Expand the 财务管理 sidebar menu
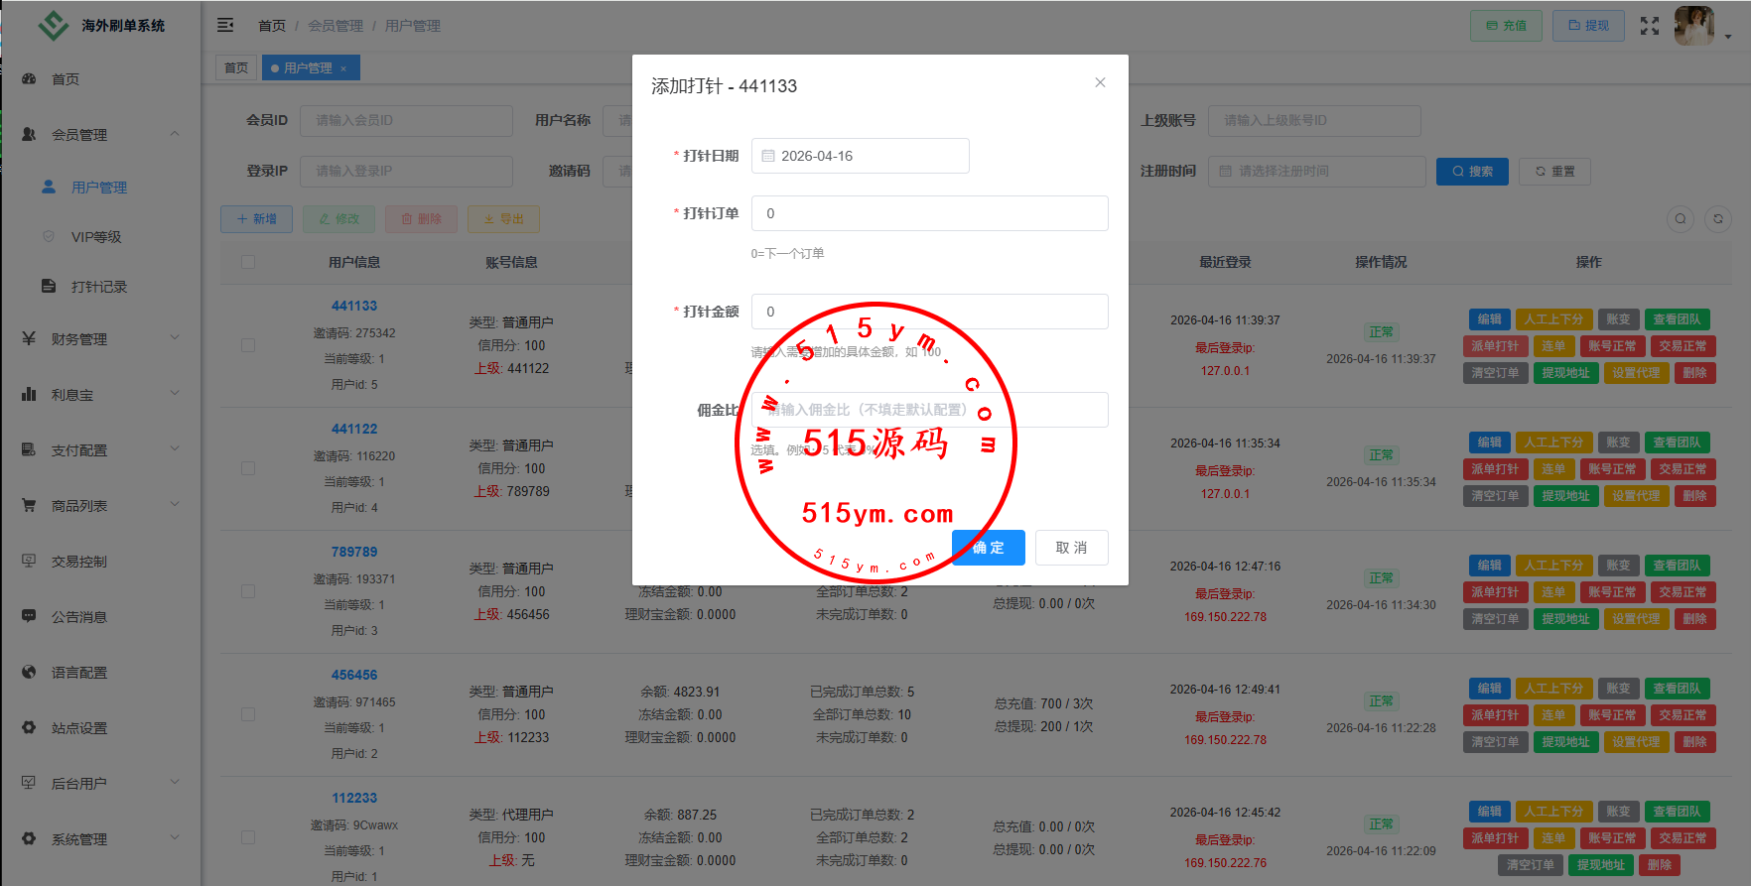The height and width of the screenshot is (886, 1751). click(99, 338)
